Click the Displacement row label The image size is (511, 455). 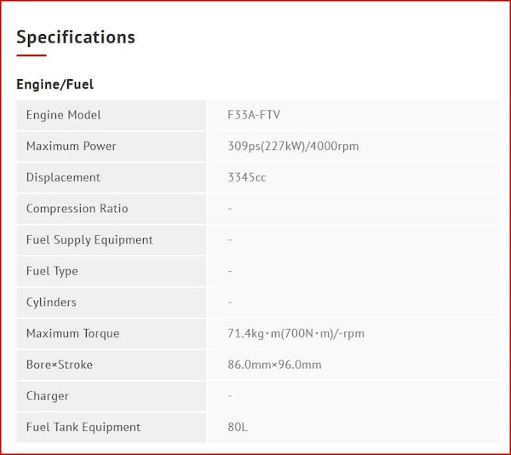63,177
